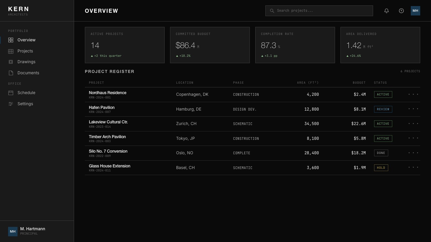The height and width of the screenshot is (242, 431).
Task: Open the Hafen Pavilion project
Action: [x=102, y=108]
